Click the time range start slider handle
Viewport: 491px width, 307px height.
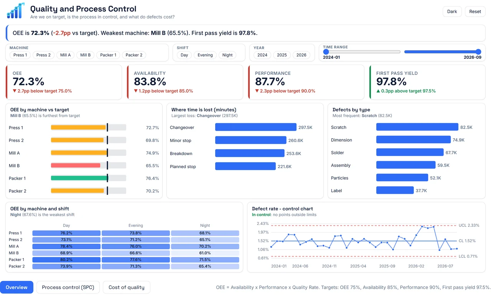tap(326, 52)
